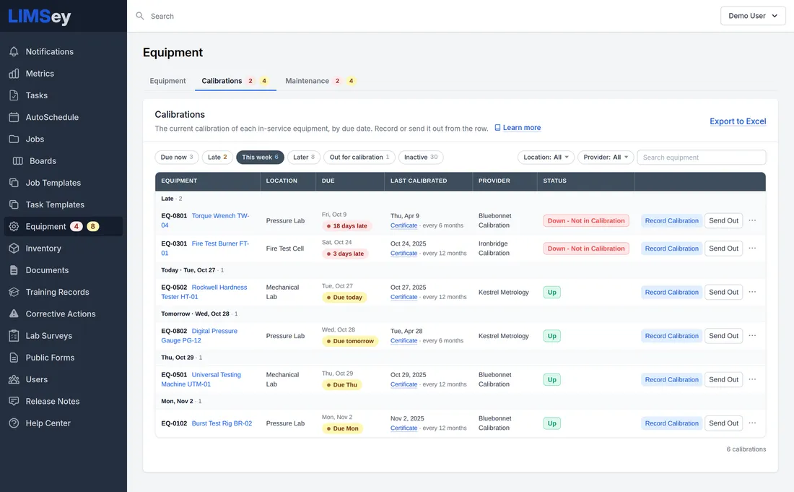The width and height of the screenshot is (794, 492).
Task: Click the Users people icon
Action: [14, 379]
